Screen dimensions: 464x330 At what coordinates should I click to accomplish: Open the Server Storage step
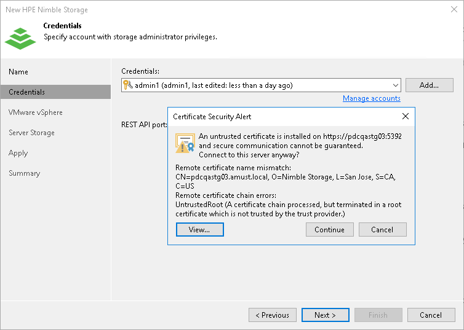(x=31, y=133)
